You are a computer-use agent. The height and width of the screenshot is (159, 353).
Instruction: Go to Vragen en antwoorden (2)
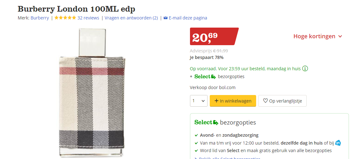pos(131,18)
